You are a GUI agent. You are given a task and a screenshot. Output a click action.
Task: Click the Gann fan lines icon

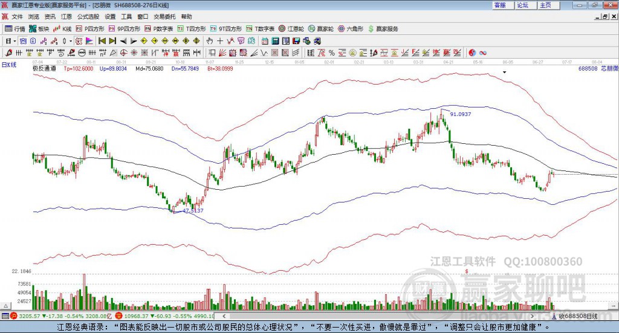[x=222, y=53]
